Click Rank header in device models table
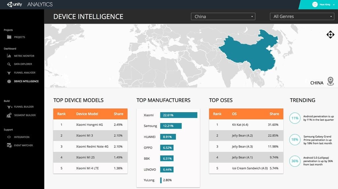The image size is (338, 189). (61, 114)
